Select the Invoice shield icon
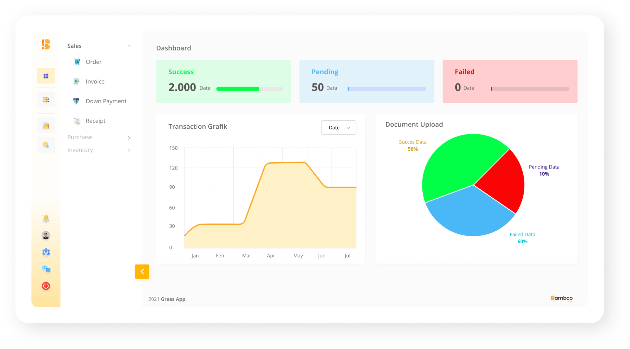The width and height of the screenshot is (630, 349). tap(77, 81)
